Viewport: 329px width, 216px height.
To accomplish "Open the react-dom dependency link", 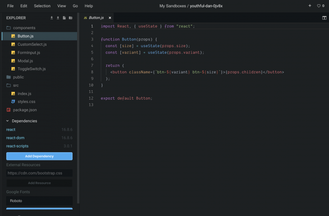I will coord(15,138).
